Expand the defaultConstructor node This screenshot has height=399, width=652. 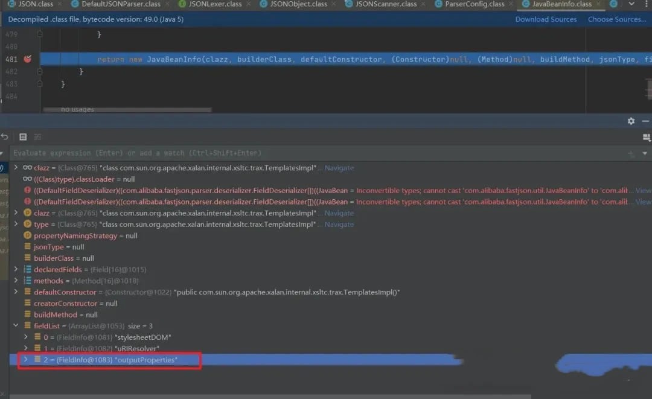click(16, 292)
